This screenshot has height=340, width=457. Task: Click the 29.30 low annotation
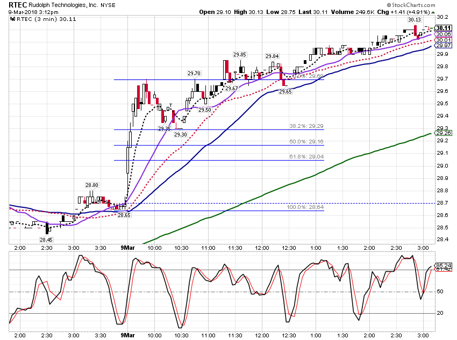pos(181,134)
